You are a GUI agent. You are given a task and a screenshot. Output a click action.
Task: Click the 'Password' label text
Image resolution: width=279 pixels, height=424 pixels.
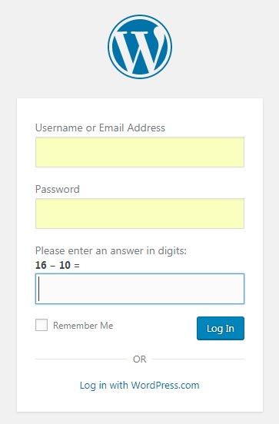pos(58,189)
